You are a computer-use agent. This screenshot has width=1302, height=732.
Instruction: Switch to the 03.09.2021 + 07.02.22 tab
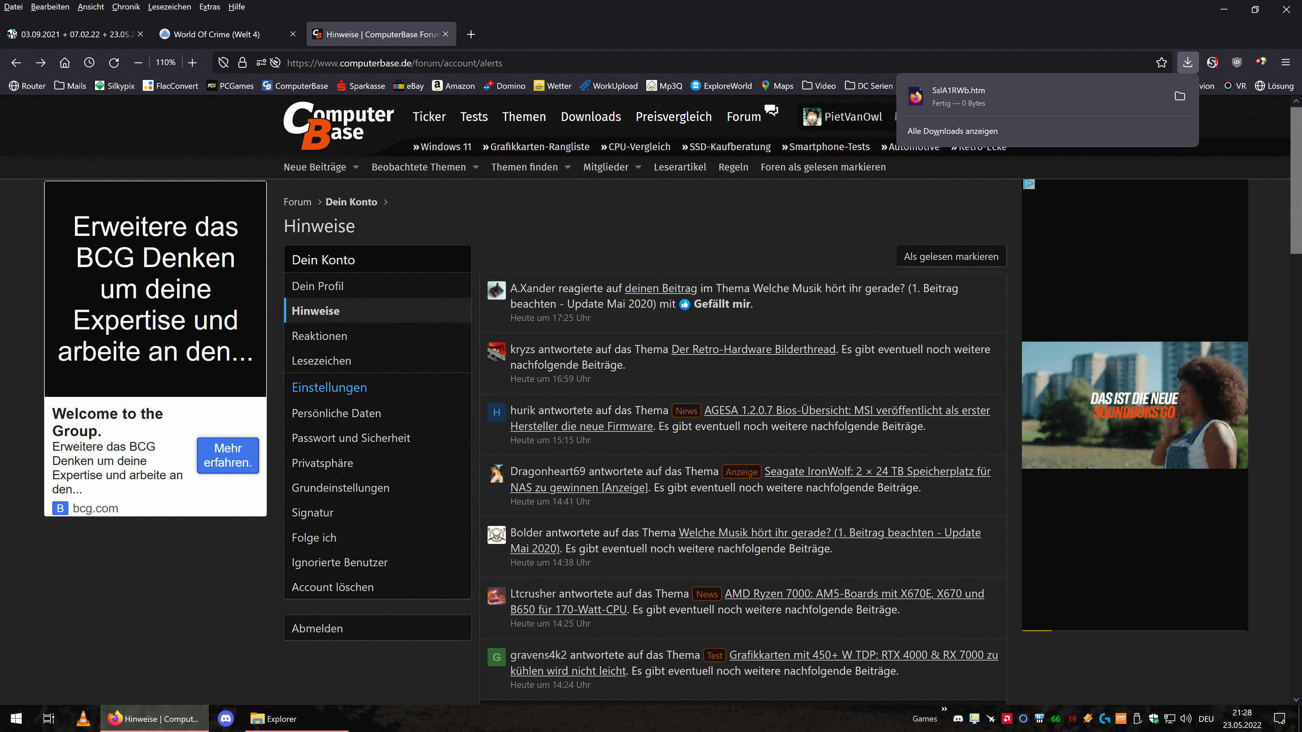click(x=76, y=34)
